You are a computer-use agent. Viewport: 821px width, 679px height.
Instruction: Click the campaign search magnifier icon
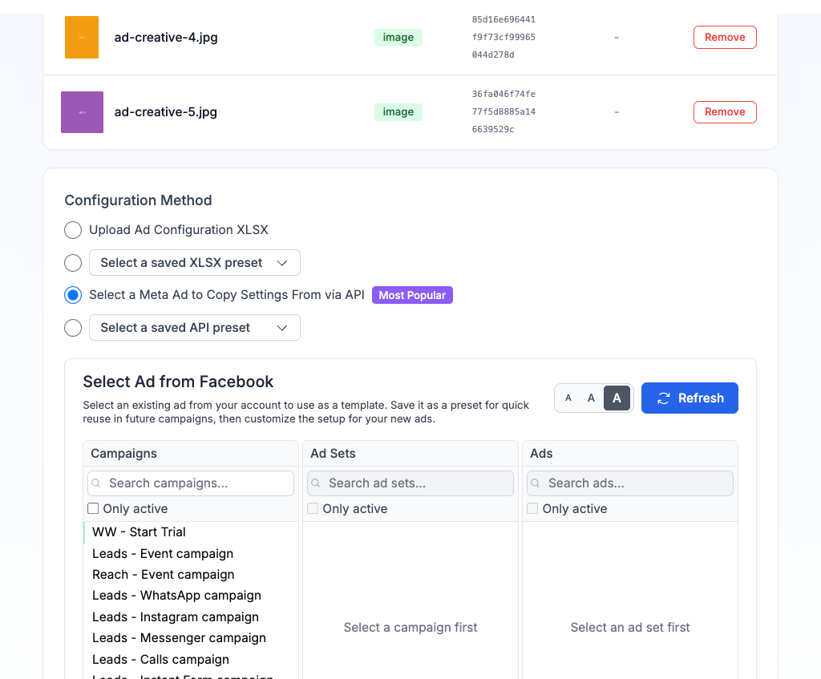96,483
